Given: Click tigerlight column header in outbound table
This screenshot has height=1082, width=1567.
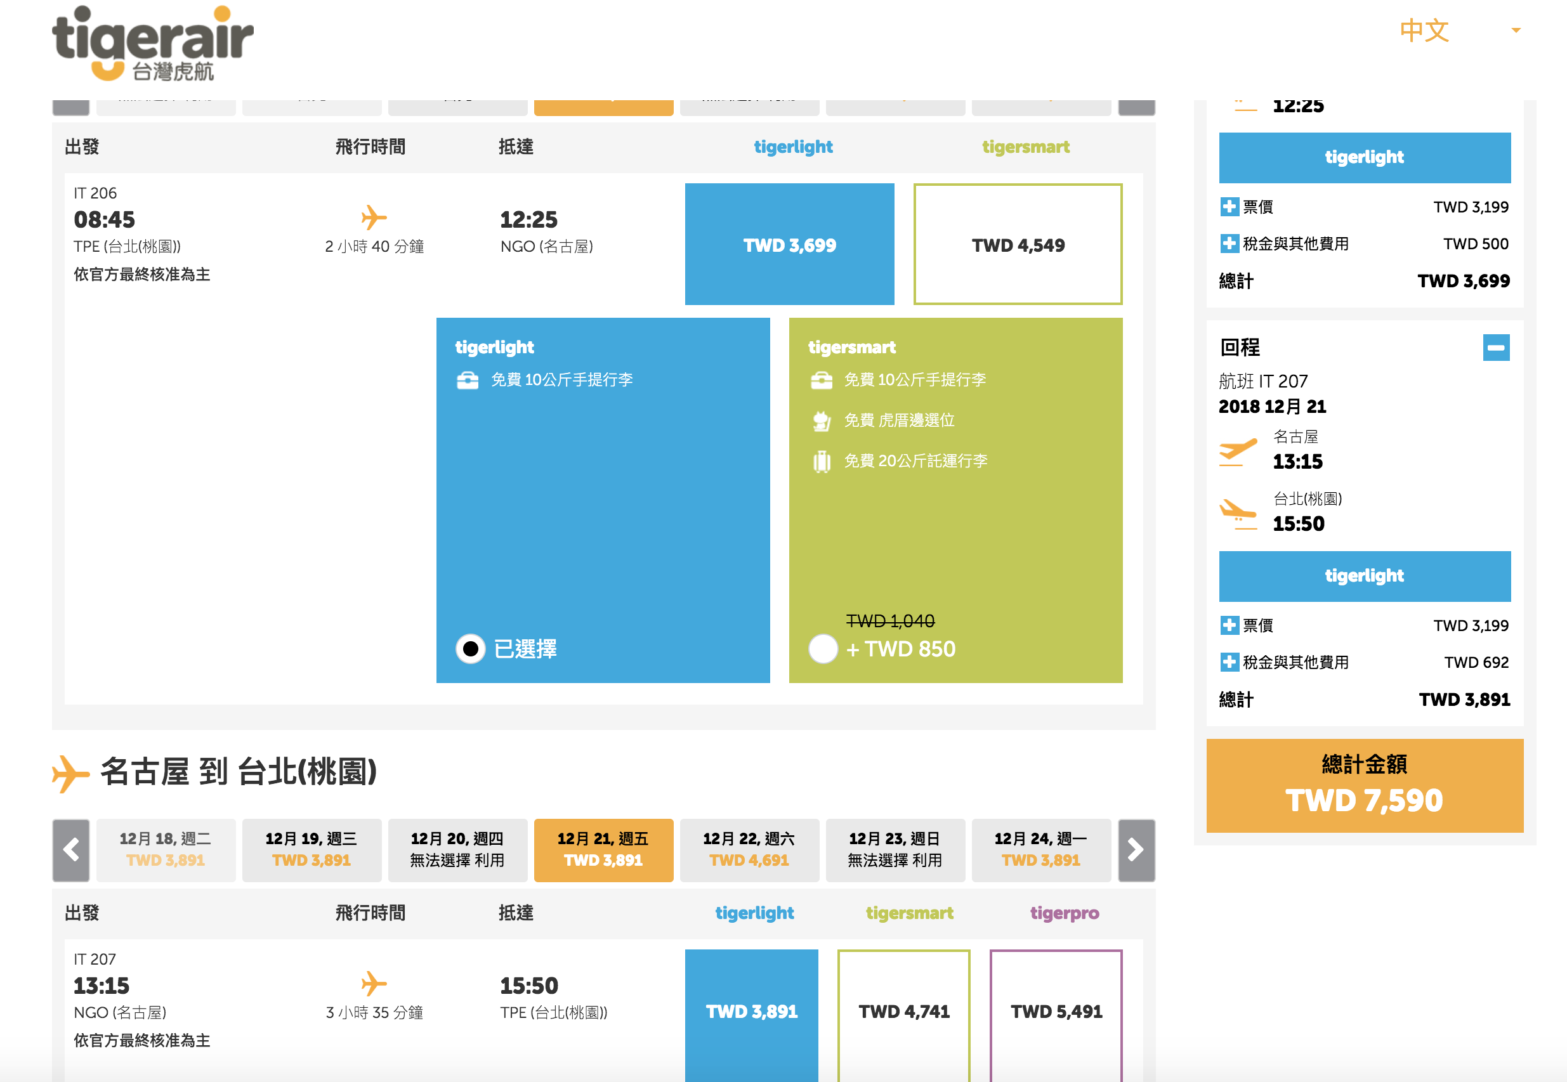Looking at the screenshot, I should point(792,147).
